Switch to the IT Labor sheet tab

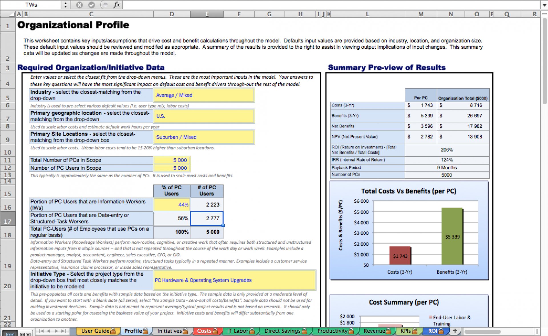(241, 331)
